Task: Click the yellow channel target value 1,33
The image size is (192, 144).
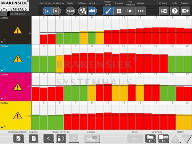Action: 28,116
